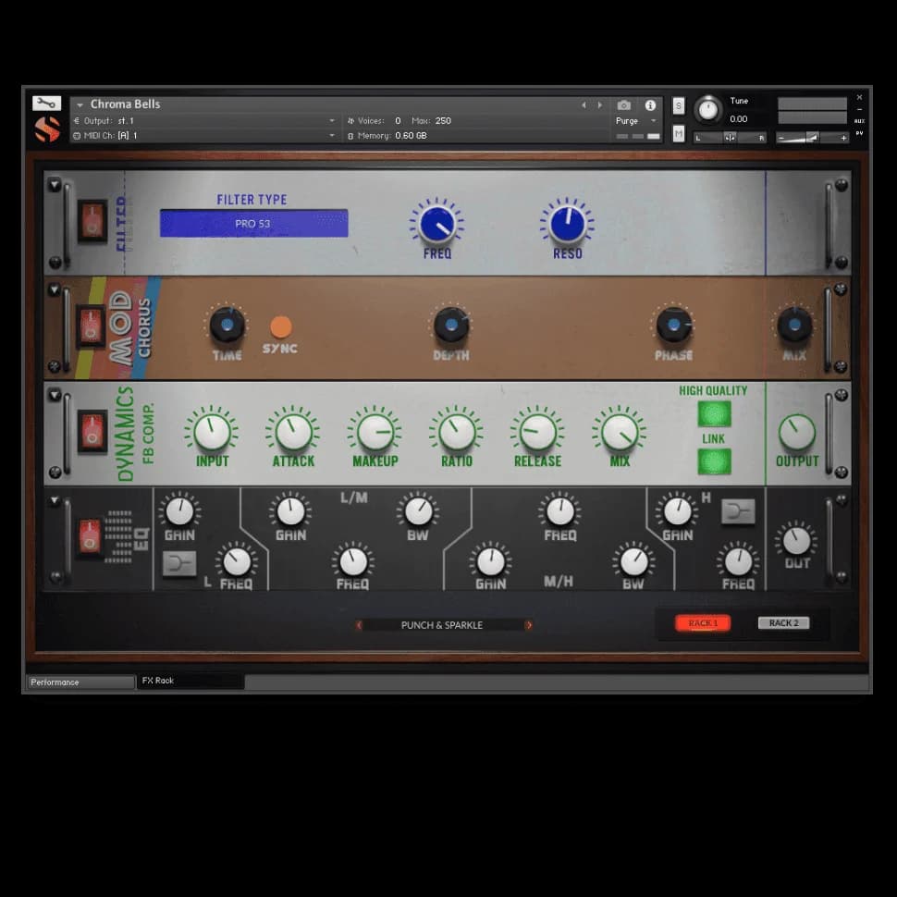
Task: Toggle the Filter module power switch
Action: click(92, 222)
